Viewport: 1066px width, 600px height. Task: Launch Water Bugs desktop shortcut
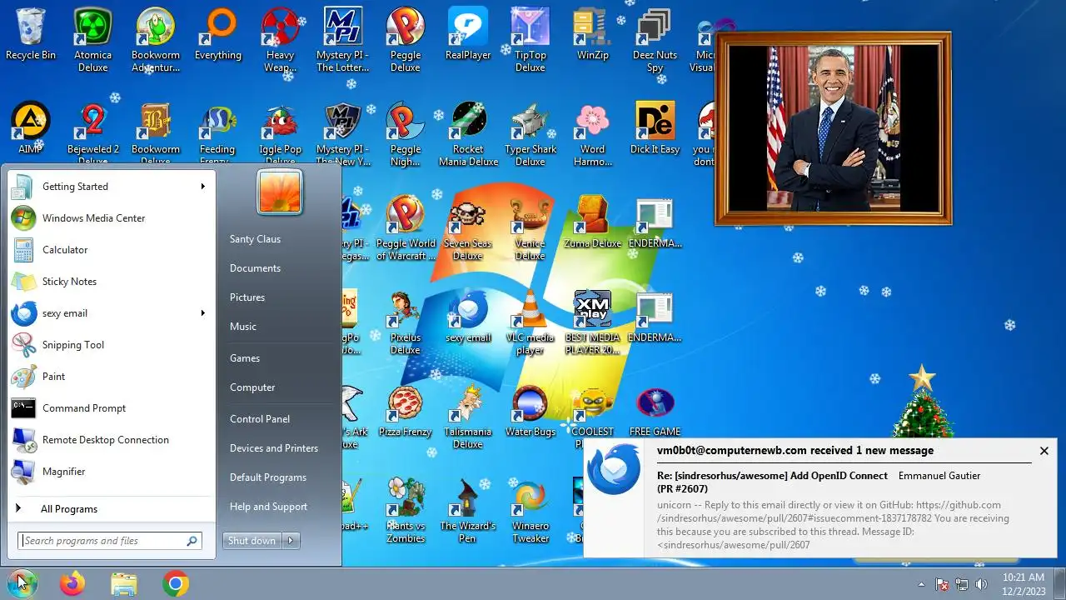tap(531, 412)
